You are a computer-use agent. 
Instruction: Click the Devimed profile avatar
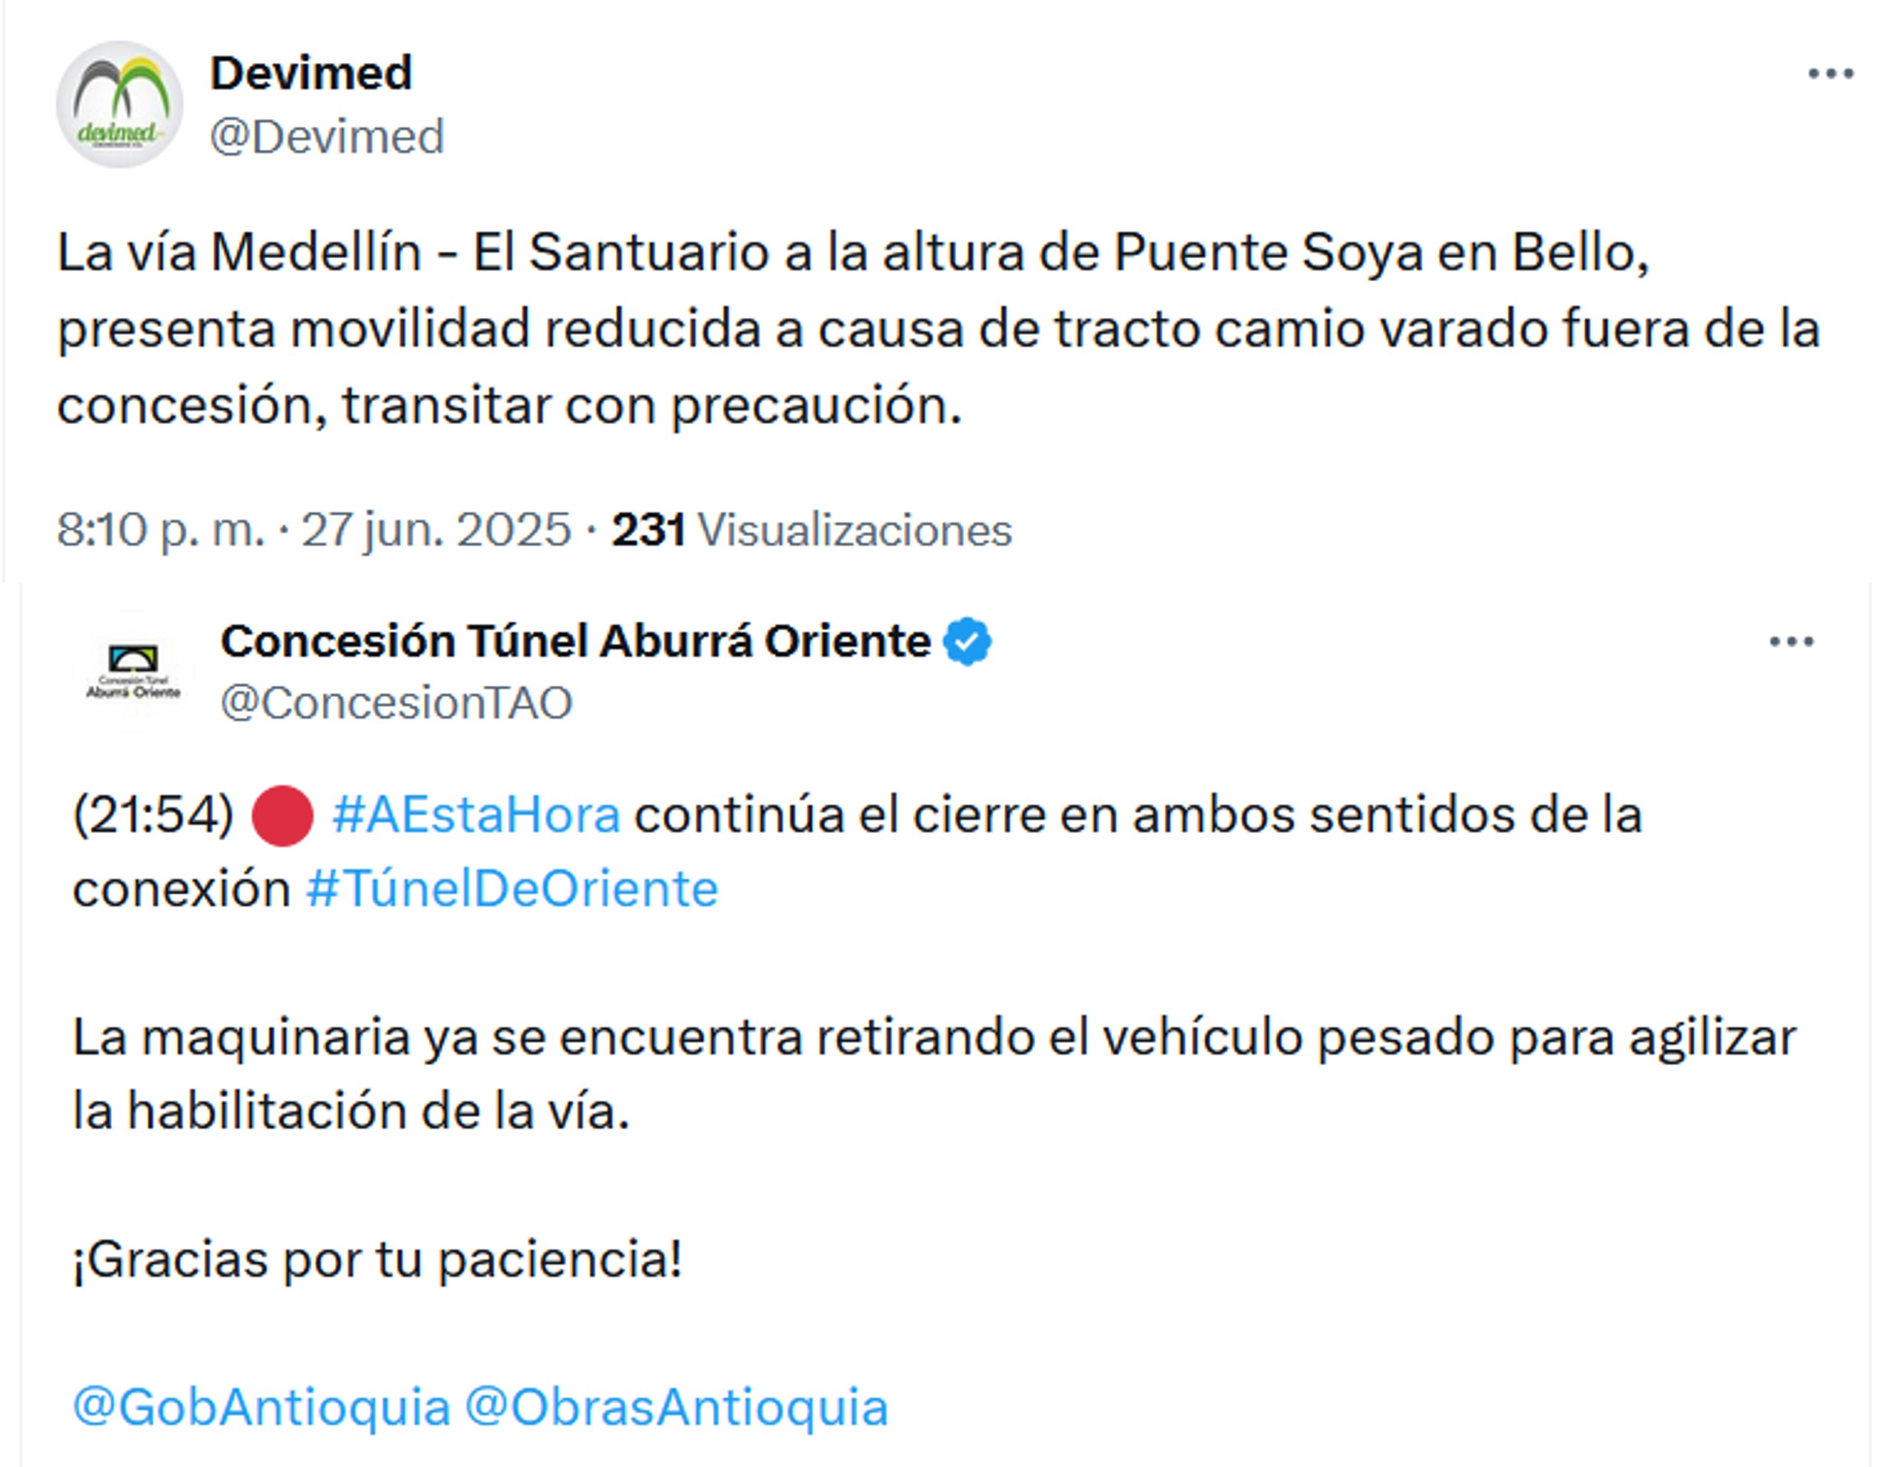[120, 105]
